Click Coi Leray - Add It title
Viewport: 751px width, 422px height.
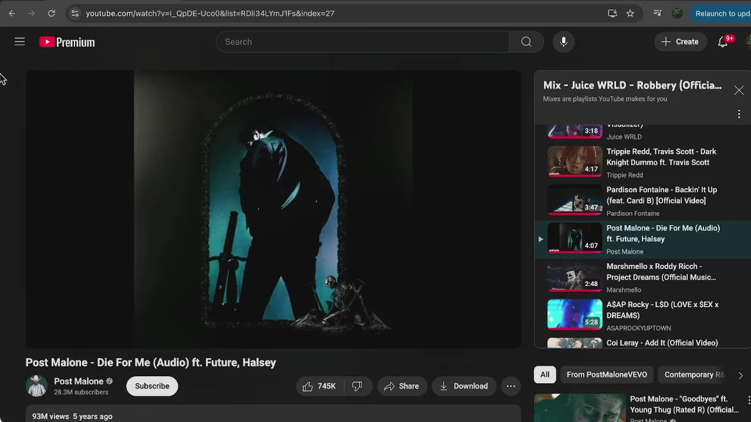(x=662, y=343)
